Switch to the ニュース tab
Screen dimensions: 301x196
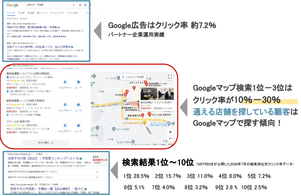pos(42,13)
